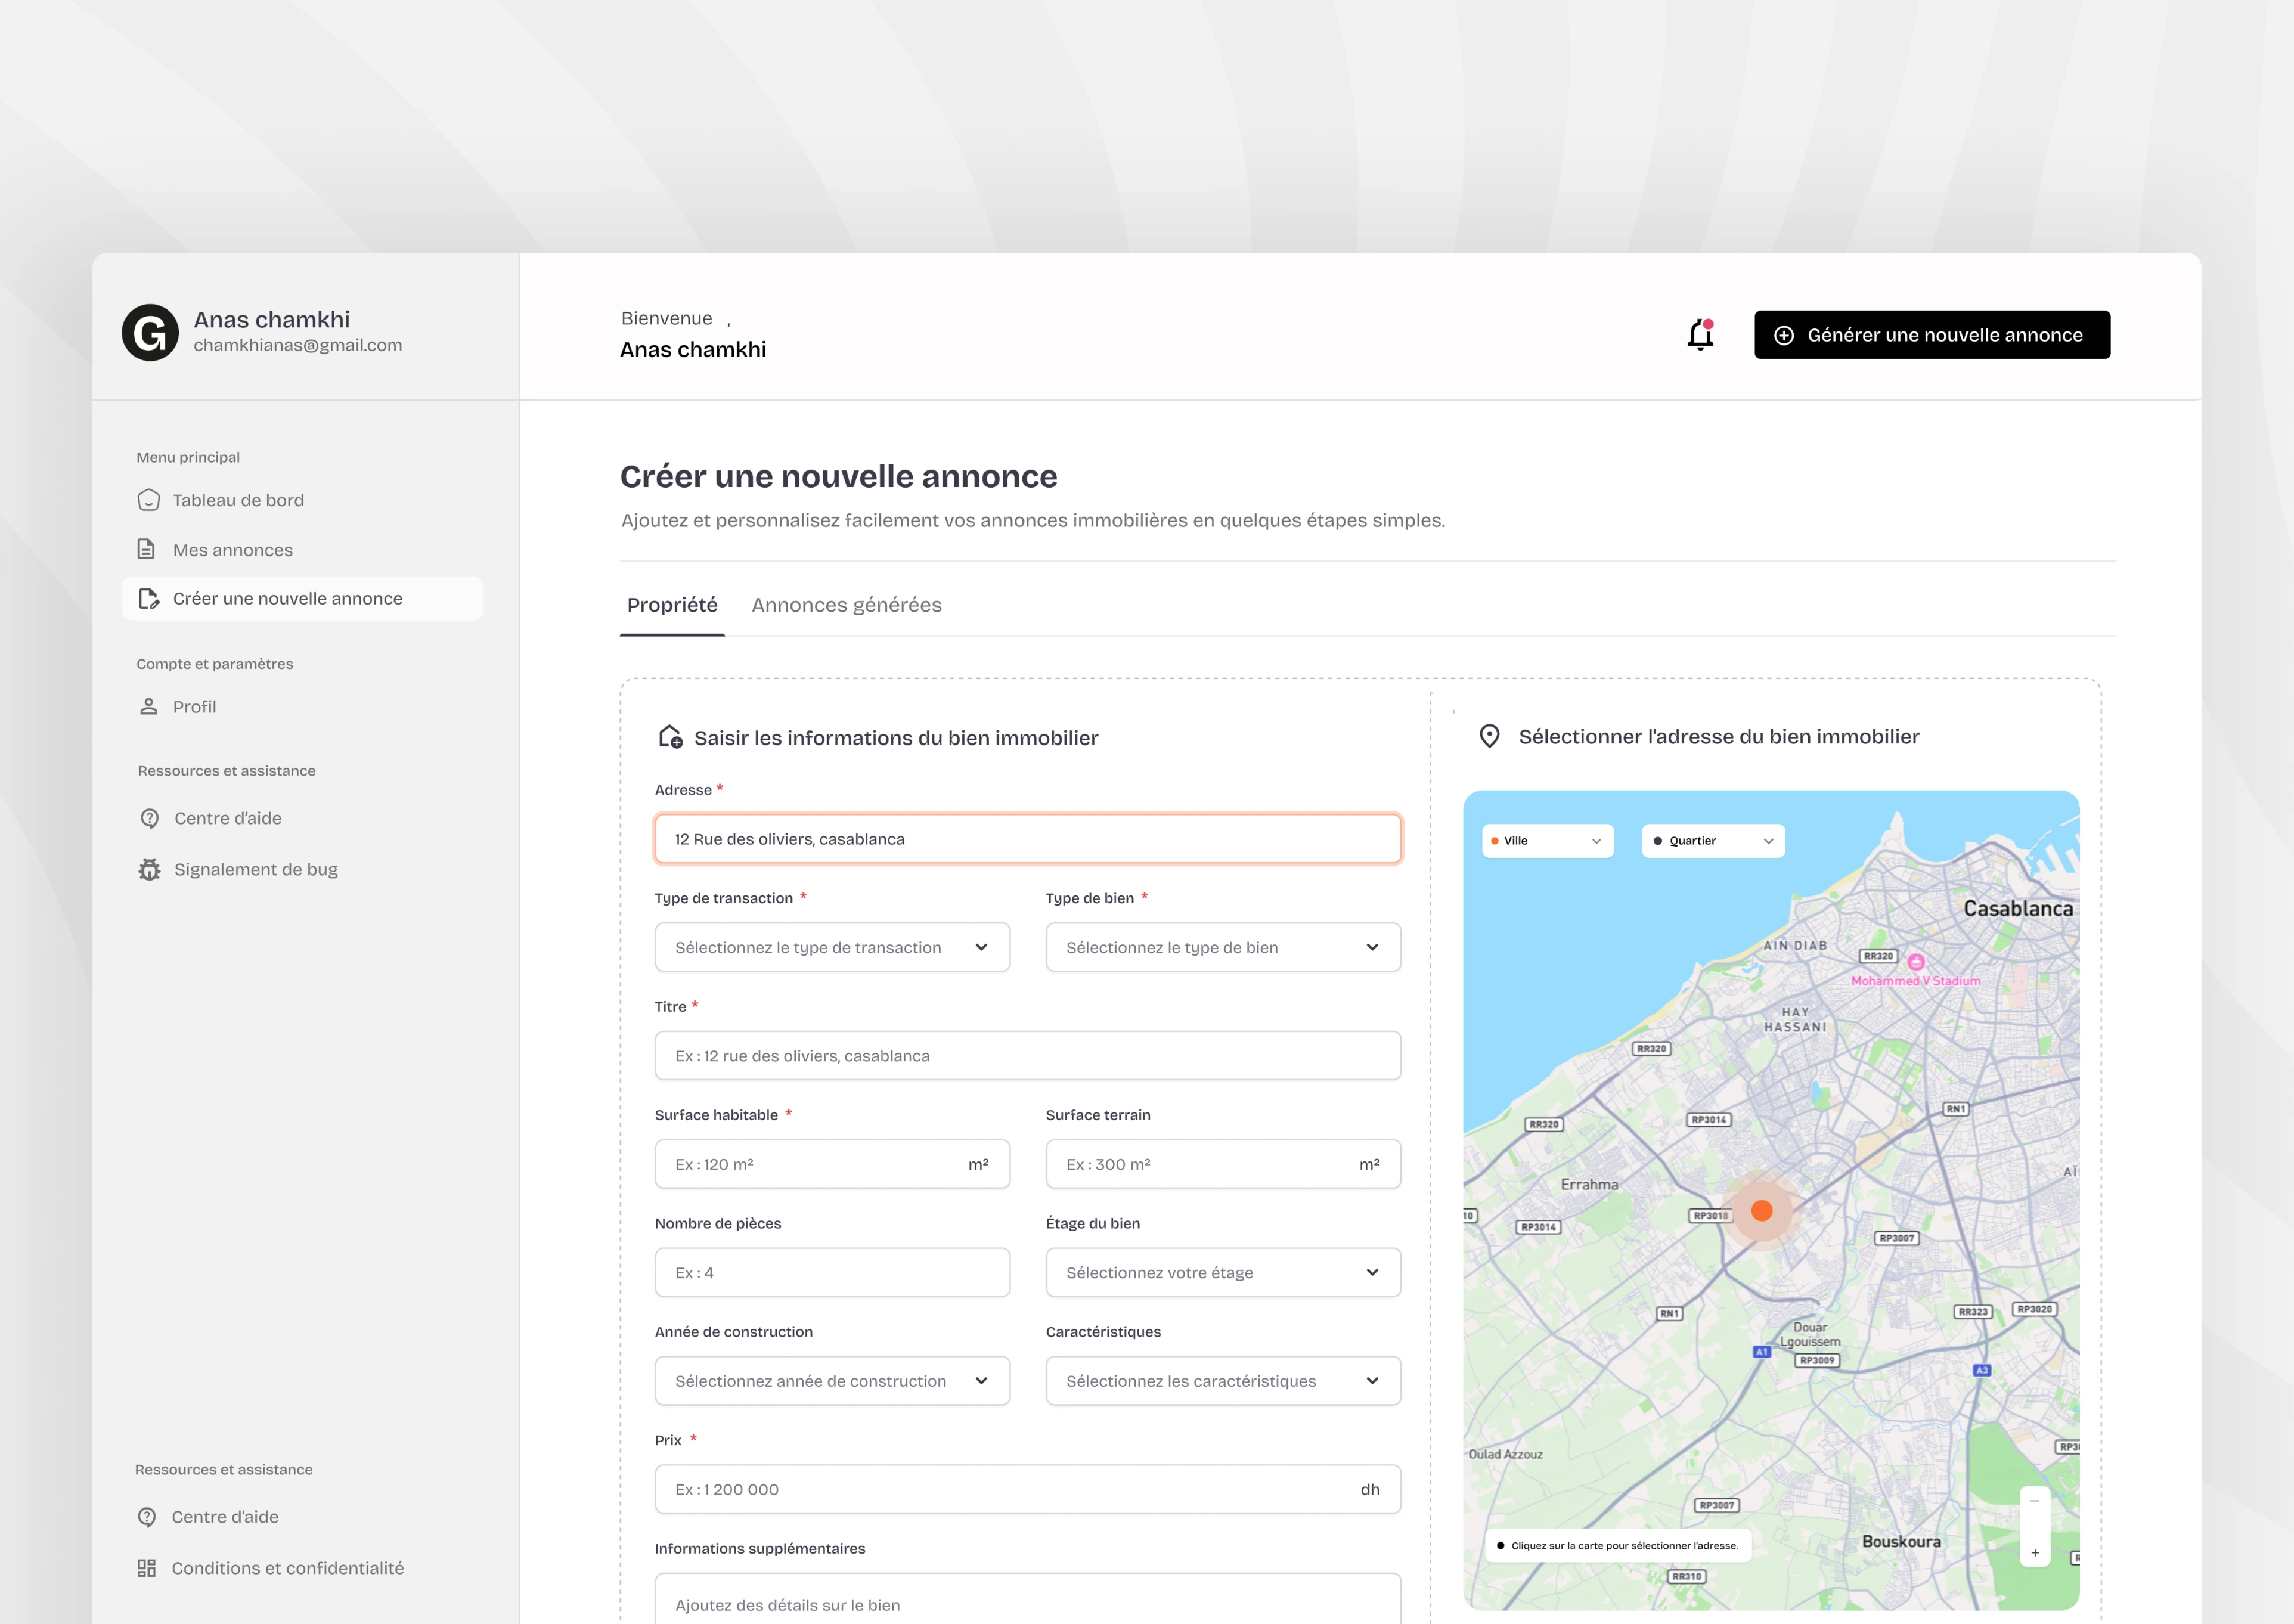The width and height of the screenshot is (2294, 1624).
Task: Open the type de transaction dropdown
Action: 832,947
